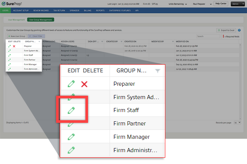Viewport: 247px width, 164px height.
Task: Open the Review Wizard menu
Action: (41, 10)
